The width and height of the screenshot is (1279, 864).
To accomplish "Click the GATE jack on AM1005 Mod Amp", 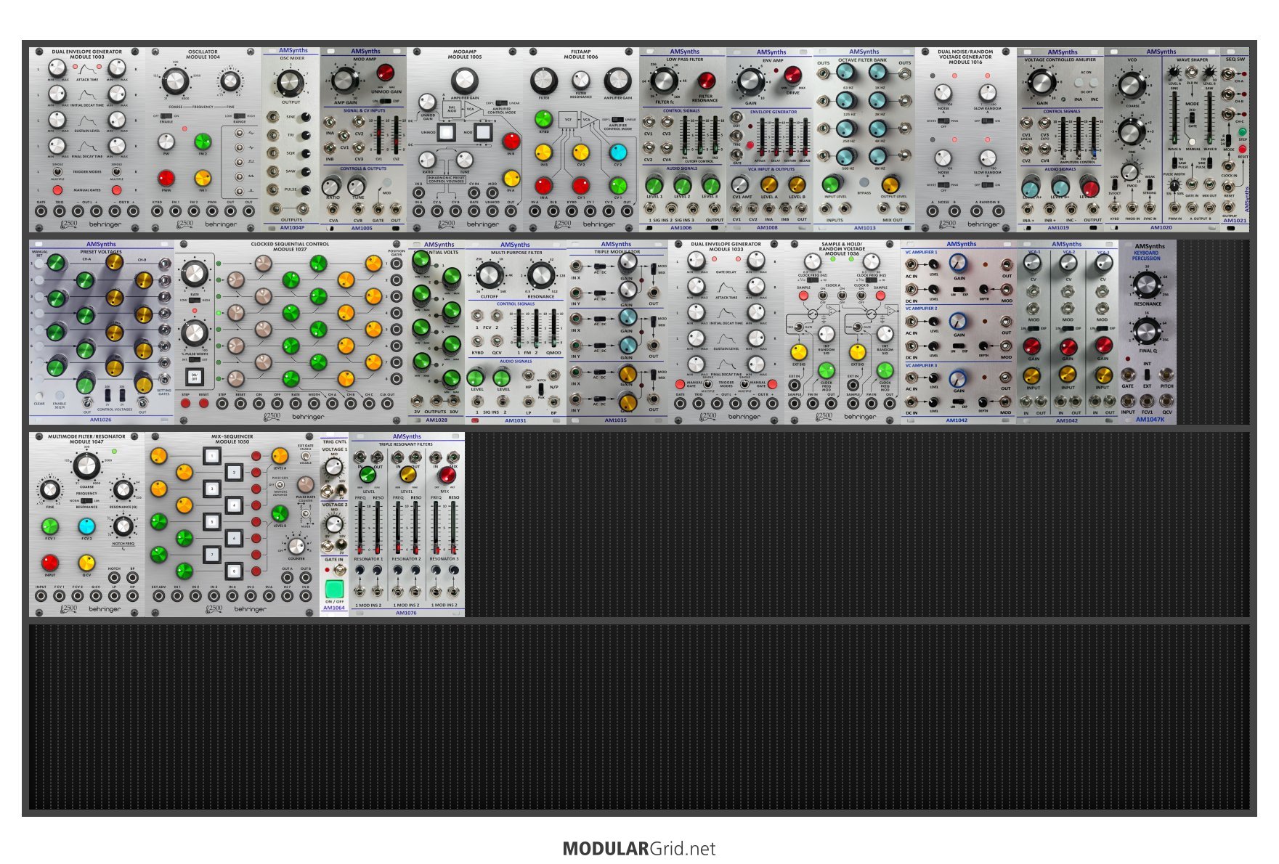I will coord(378,210).
